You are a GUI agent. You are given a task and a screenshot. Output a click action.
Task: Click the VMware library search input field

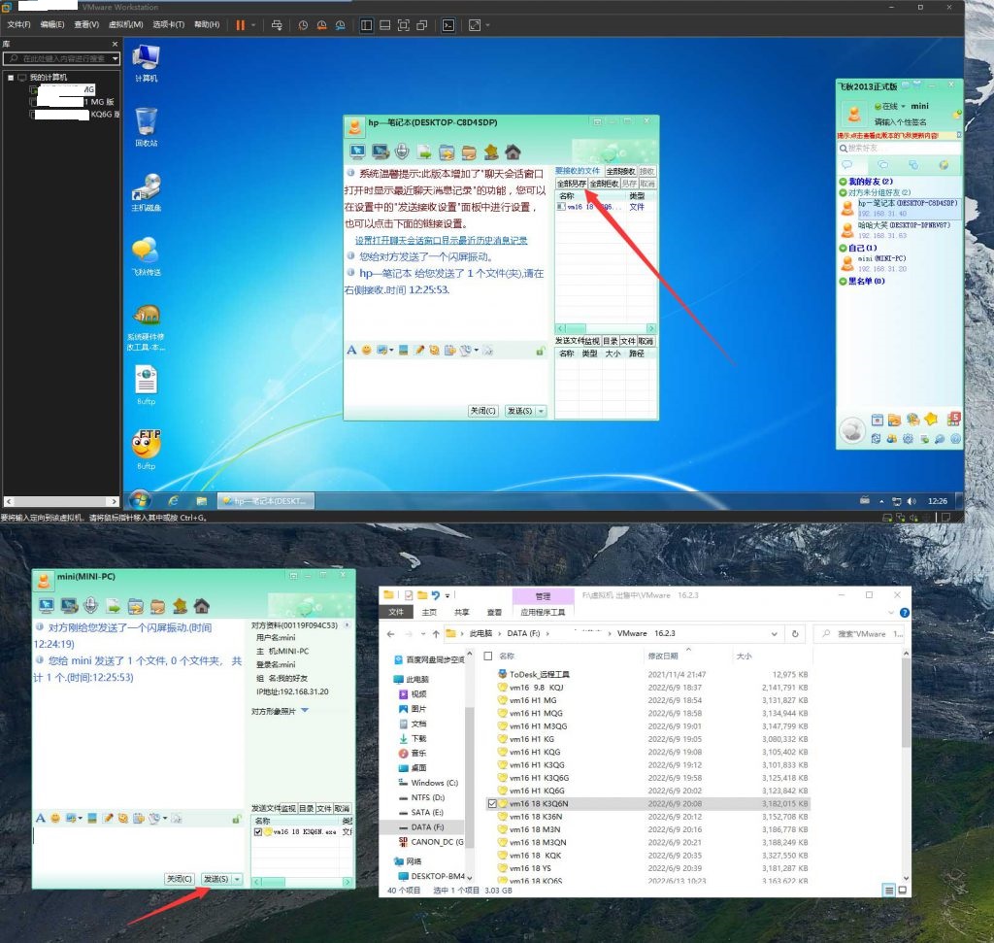tap(60, 58)
